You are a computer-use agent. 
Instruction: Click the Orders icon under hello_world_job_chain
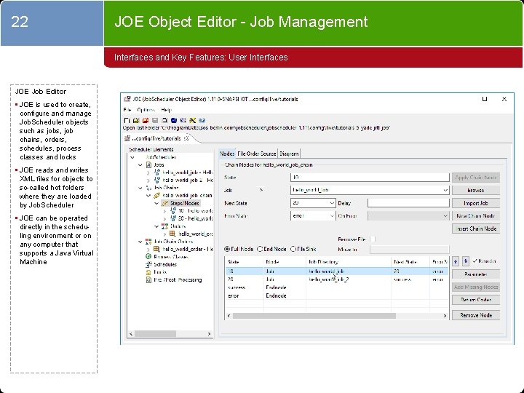(x=164, y=226)
